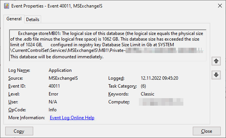Click the Close button at bottom

(x=206, y=131)
